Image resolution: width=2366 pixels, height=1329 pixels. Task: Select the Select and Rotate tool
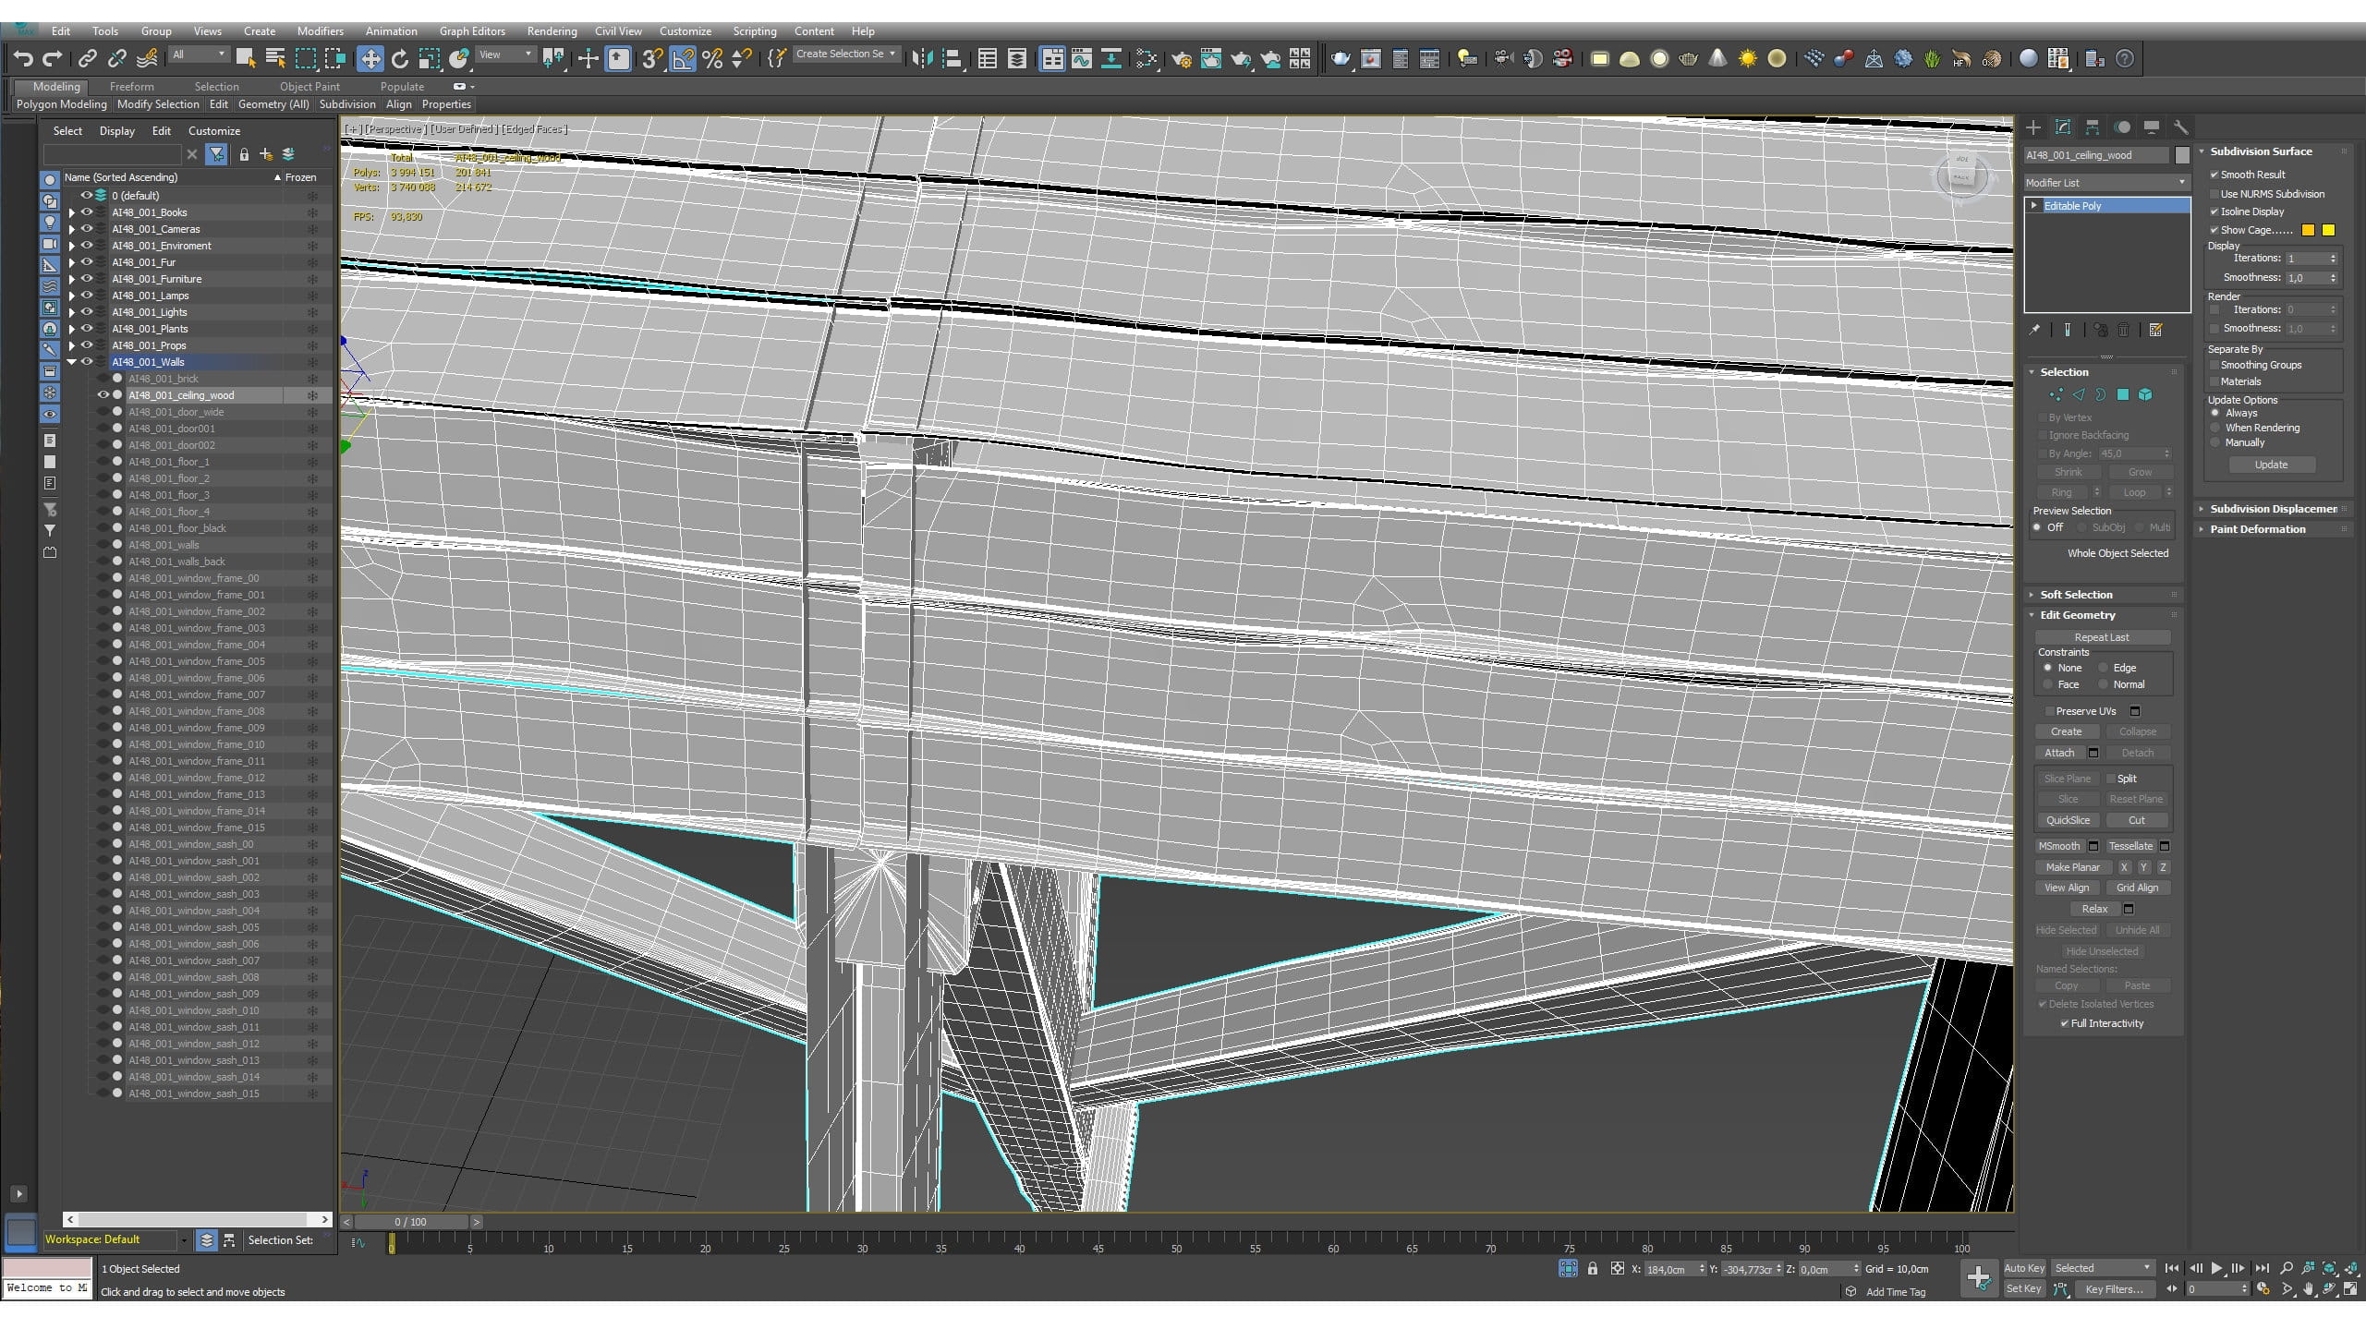399,59
